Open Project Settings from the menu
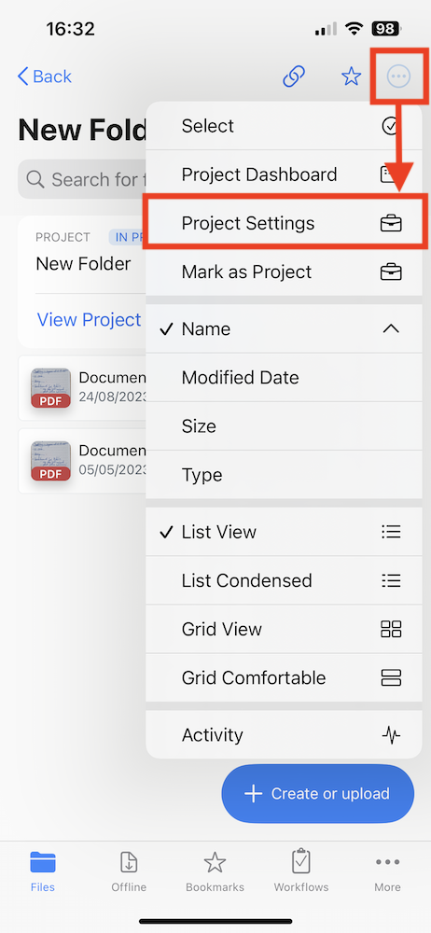 tap(284, 223)
